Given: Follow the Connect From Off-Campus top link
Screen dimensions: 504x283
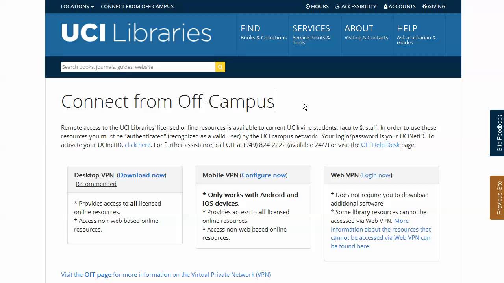Looking at the screenshot, I should [x=137, y=6].
